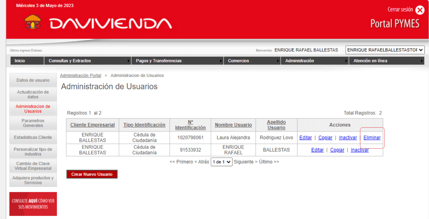Click Inactivar for ENRIQUE RAFAEL row
Screen dimensions: 429x219
[x=359, y=150]
